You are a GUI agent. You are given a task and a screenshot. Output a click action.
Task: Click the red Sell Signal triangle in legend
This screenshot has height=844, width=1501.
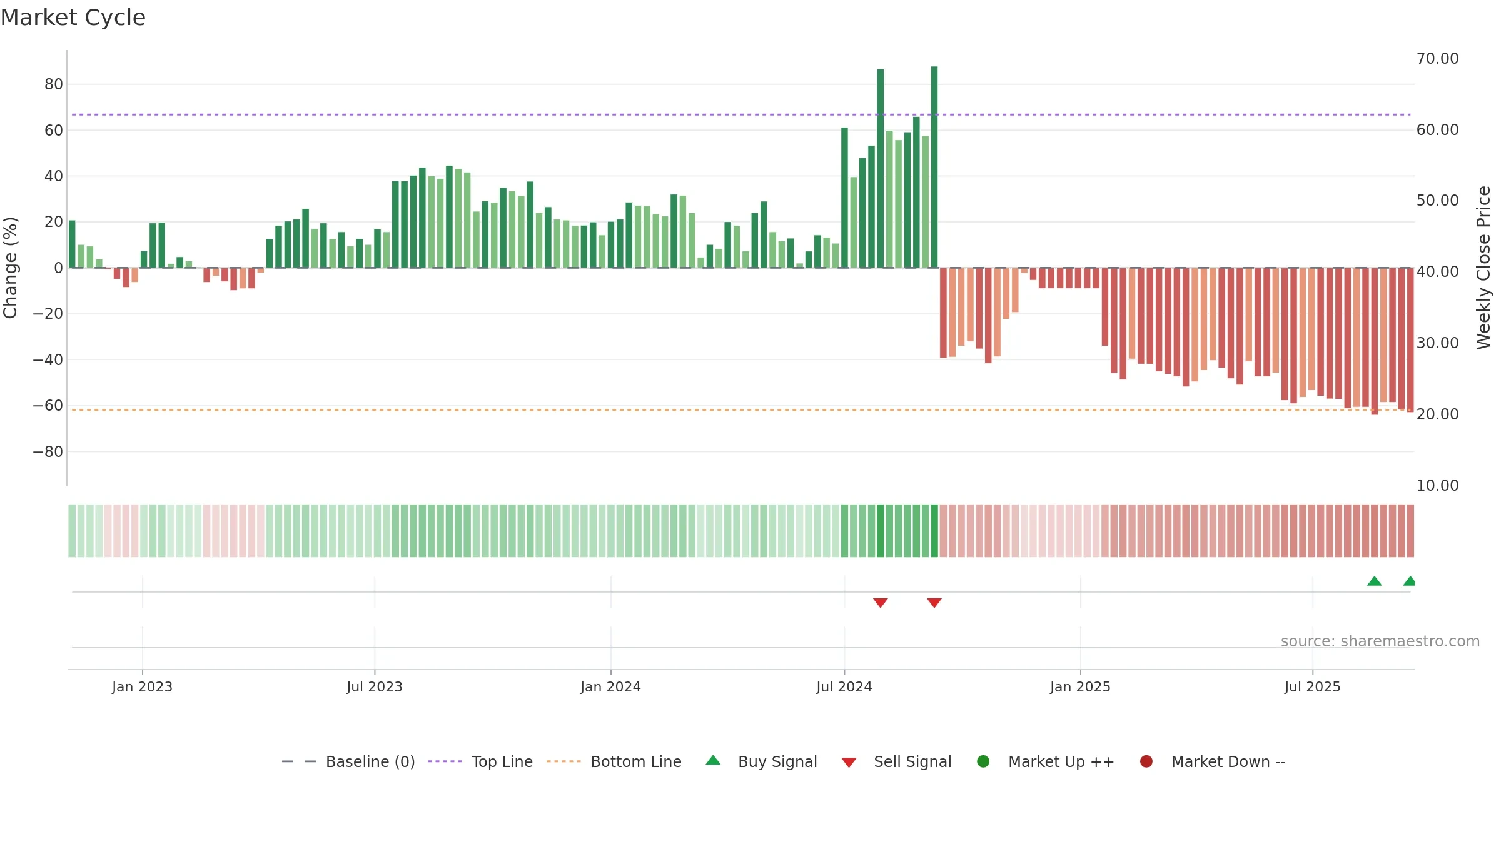(x=849, y=763)
